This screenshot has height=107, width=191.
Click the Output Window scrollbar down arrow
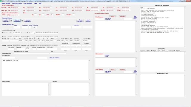tap(89, 79)
